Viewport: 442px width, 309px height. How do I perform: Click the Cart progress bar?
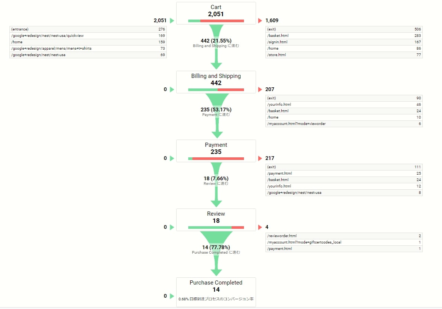point(216,21)
